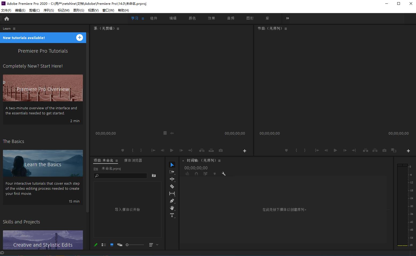The width and height of the screenshot is (416, 256).
Task: Open timeline display settings wrench
Action: coord(224,174)
